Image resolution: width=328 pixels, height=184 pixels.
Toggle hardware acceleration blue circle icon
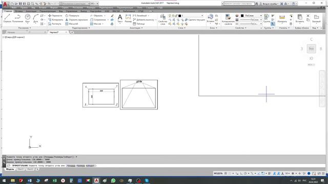point(309,173)
